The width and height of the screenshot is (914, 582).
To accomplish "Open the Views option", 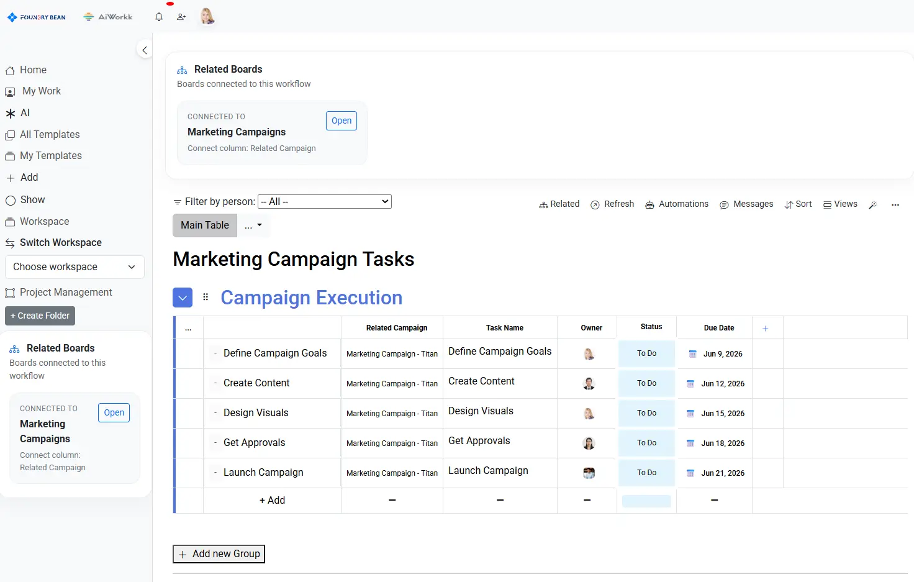I will click(x=840, y=204).
